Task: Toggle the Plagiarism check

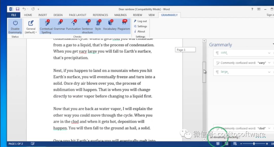Action: (124, 25)
